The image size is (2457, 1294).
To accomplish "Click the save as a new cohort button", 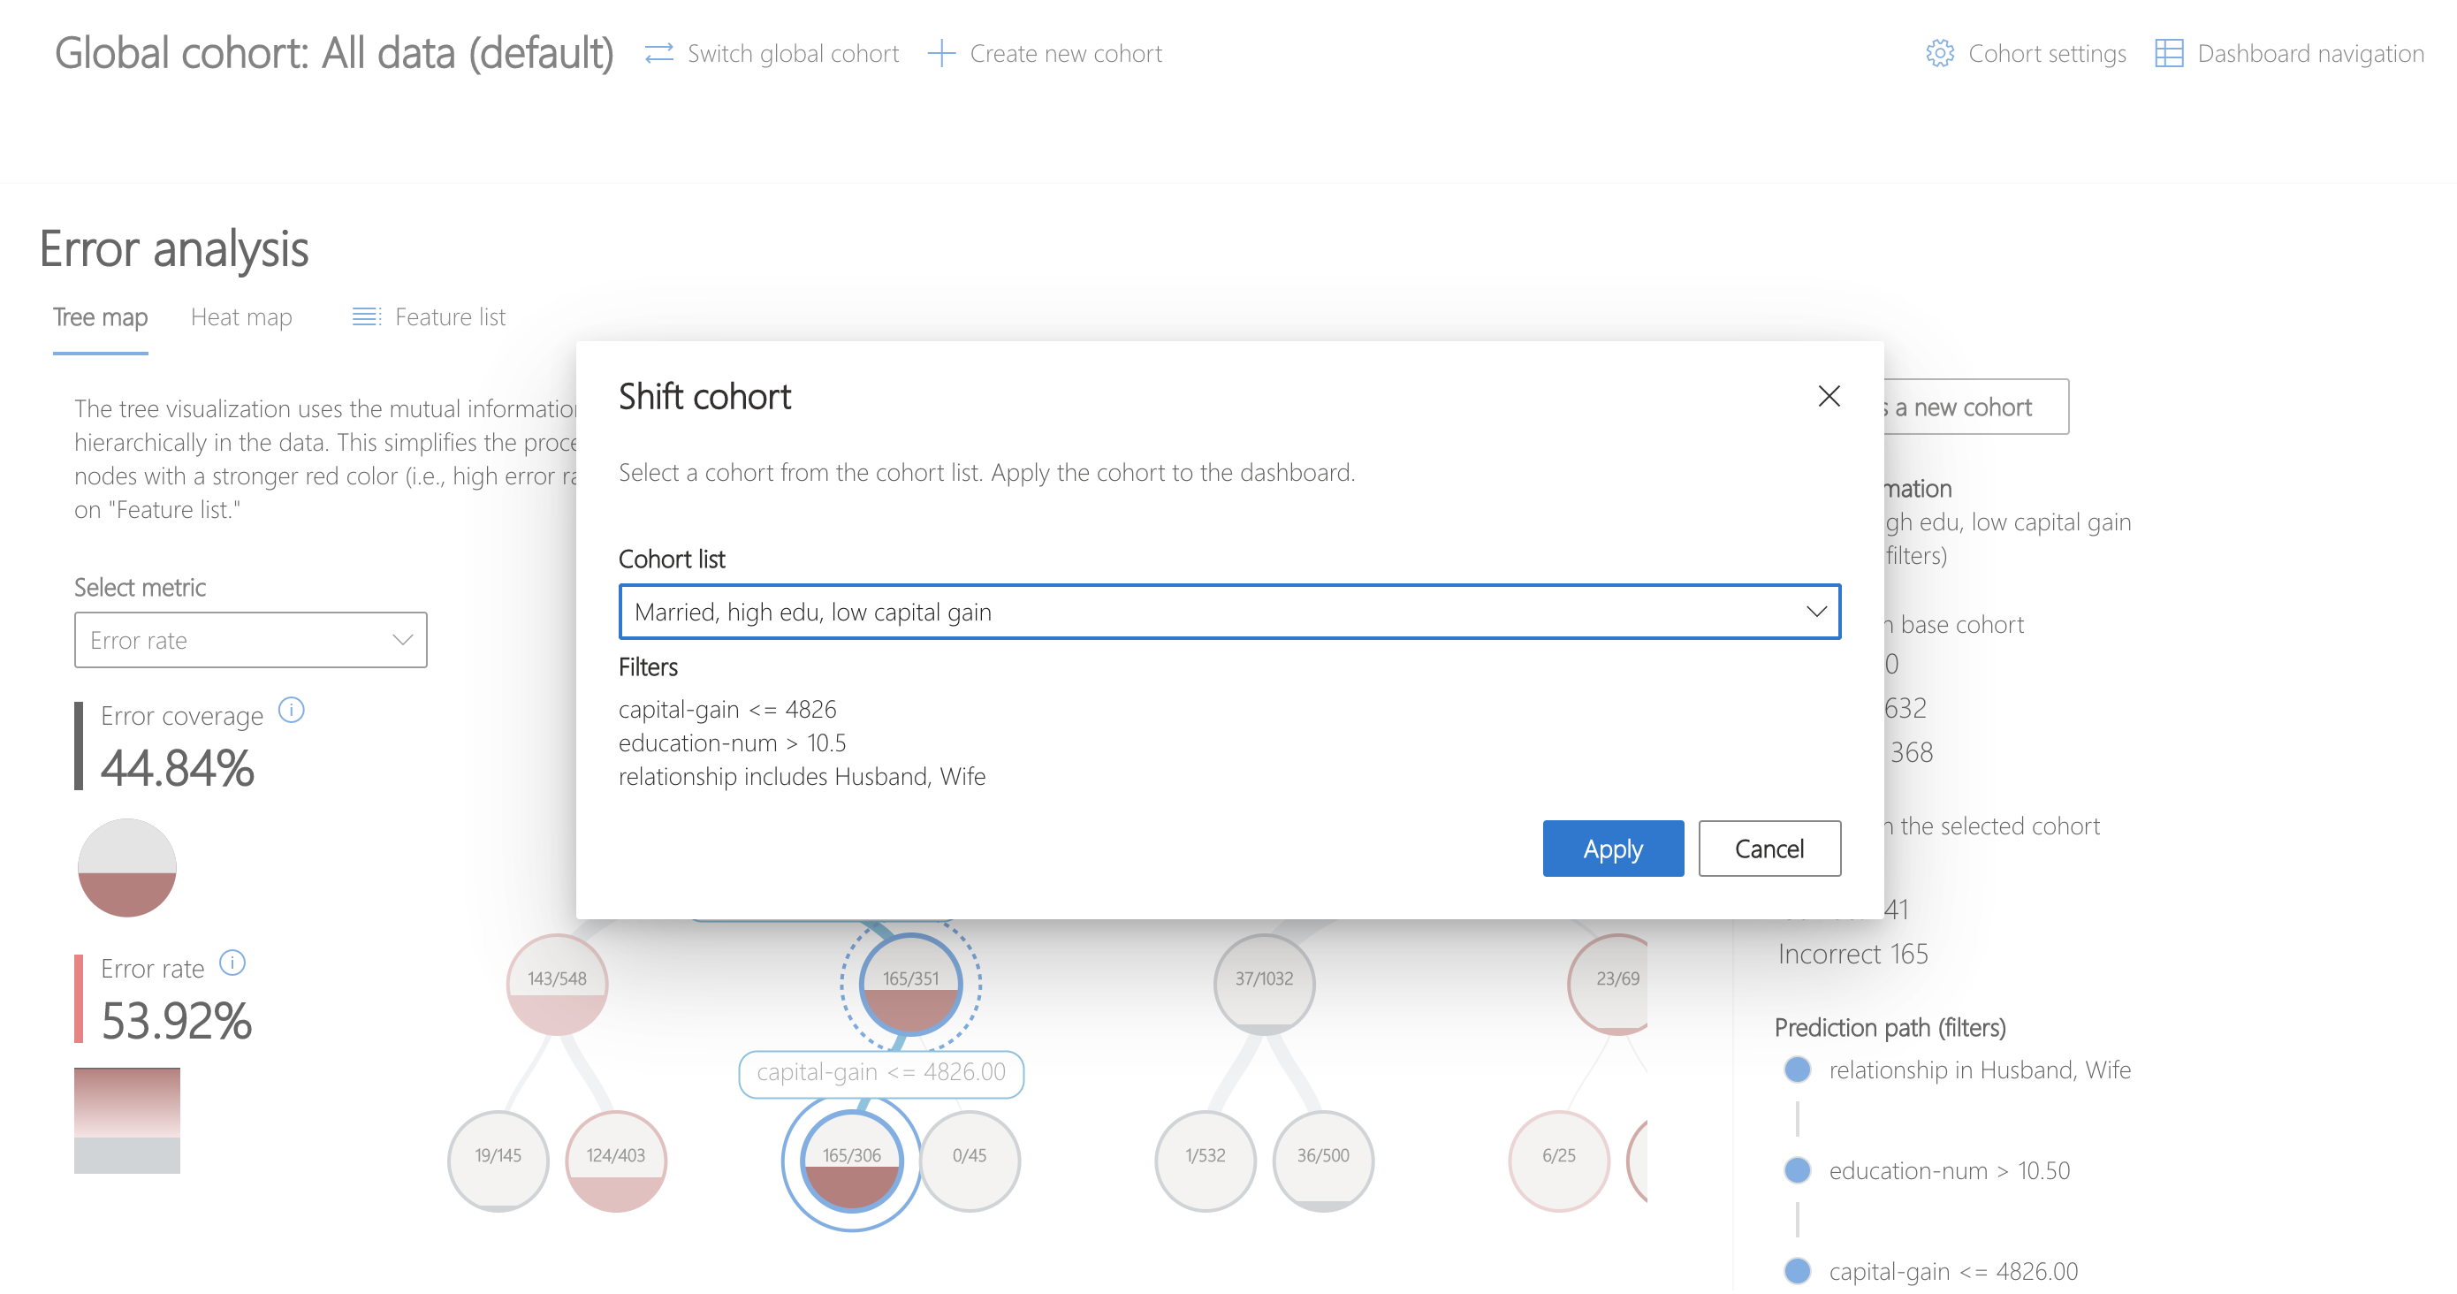I will pos(1976,407).
